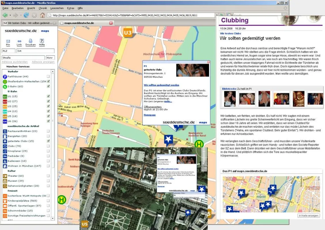
Task: Click the Firefox Back arrow button
Action: 5,15
